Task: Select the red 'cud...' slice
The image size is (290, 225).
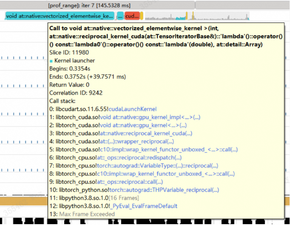Action: click(x=132, y=16)
